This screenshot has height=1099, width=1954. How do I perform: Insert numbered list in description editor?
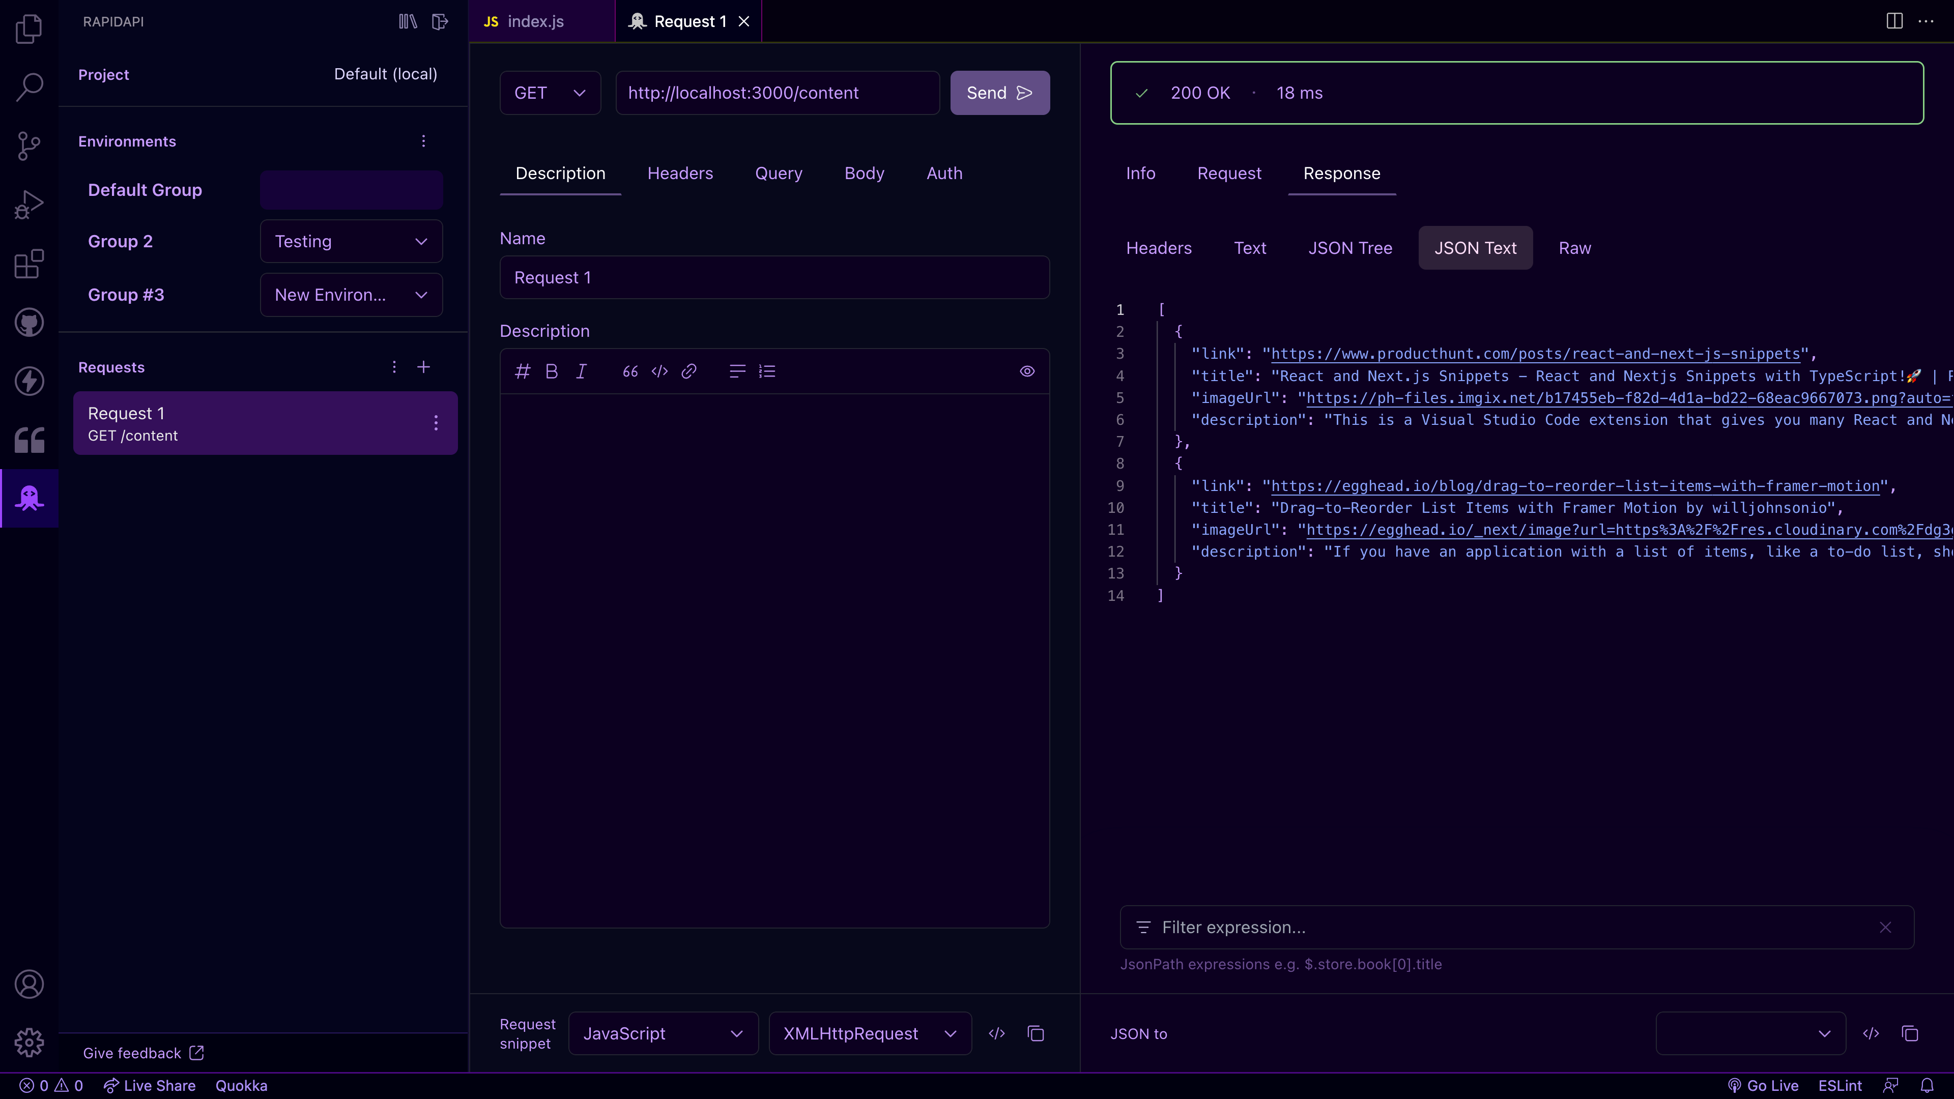tap(767, 371)
